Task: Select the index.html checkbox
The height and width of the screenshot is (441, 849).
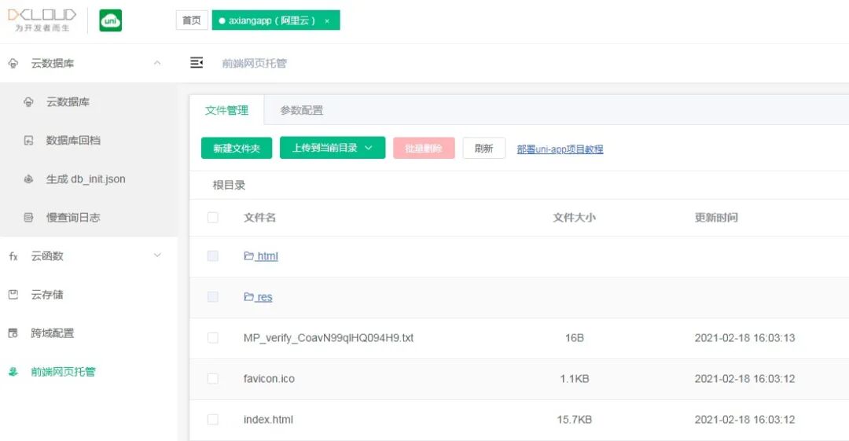Action: pos(213,419)
